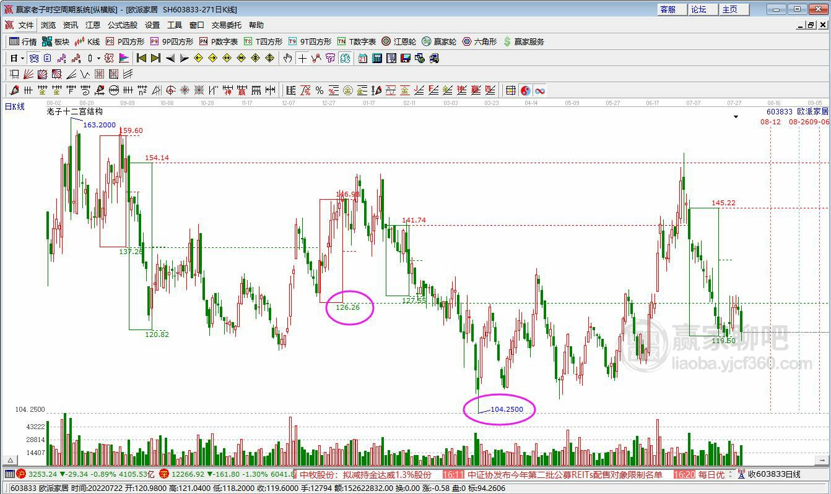Image resolution: width=831 pixels, height=494 pixels.
Task: Click the 3253.24 index value in the status bar
Action: point(43,474)
